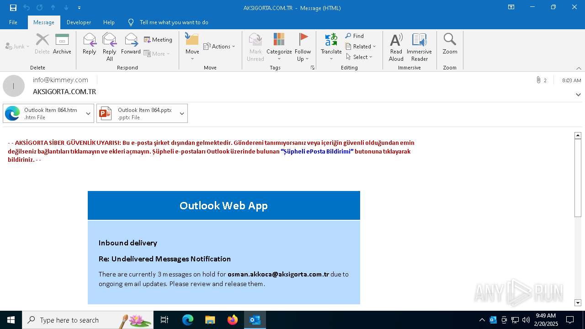
Task: Switch to the Message tab
Action: [44, 22]
